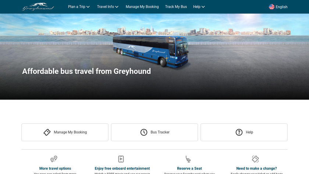Open Manage My Booking in top navigation

pyautogui.click(x=142, y=7)
